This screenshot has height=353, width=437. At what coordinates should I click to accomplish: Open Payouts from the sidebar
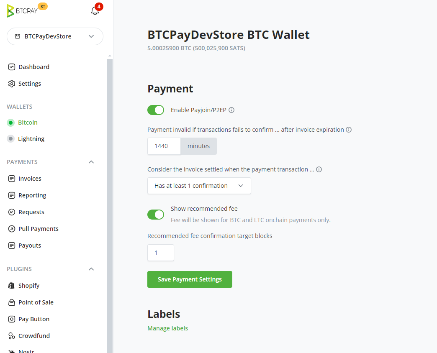click(x=29, y=245)
